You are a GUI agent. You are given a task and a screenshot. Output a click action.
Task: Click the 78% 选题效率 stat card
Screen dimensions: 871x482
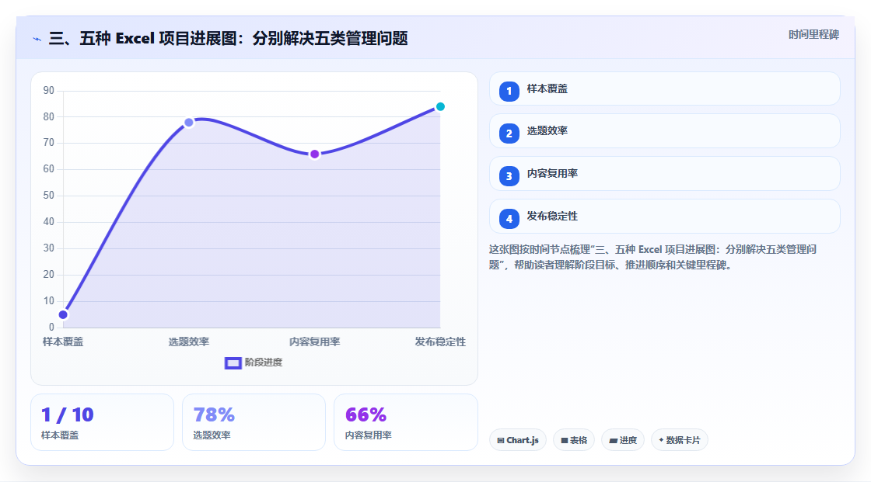254,423
